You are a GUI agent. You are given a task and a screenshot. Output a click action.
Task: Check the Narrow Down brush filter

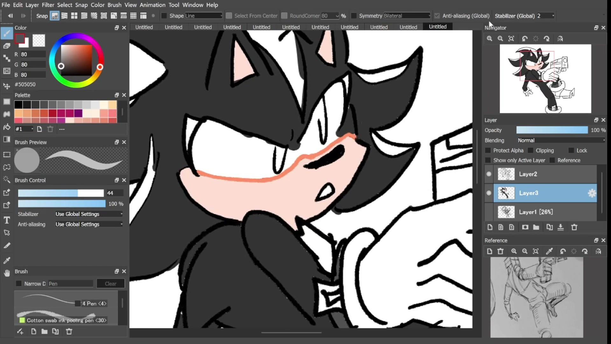click(19, 283)
